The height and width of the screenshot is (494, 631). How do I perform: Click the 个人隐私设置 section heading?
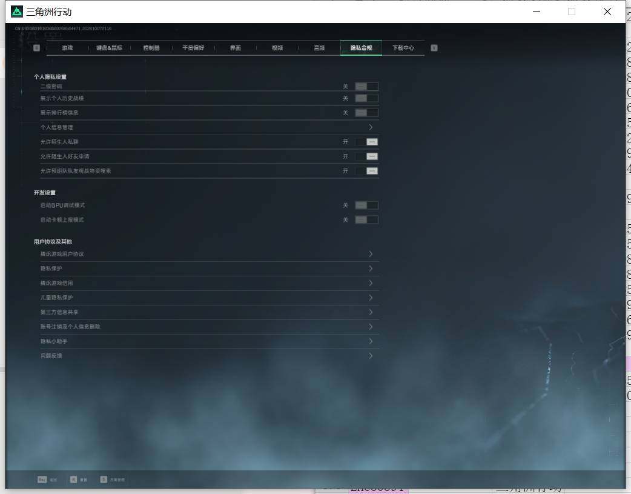coord(50,77)
